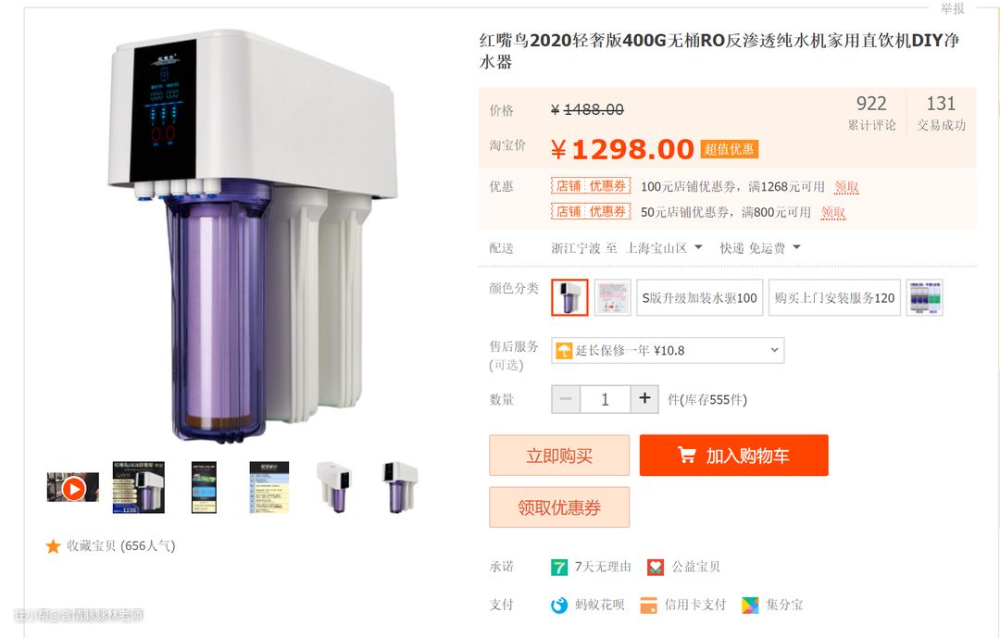Select the first product color option swatch

click(569, 297)
